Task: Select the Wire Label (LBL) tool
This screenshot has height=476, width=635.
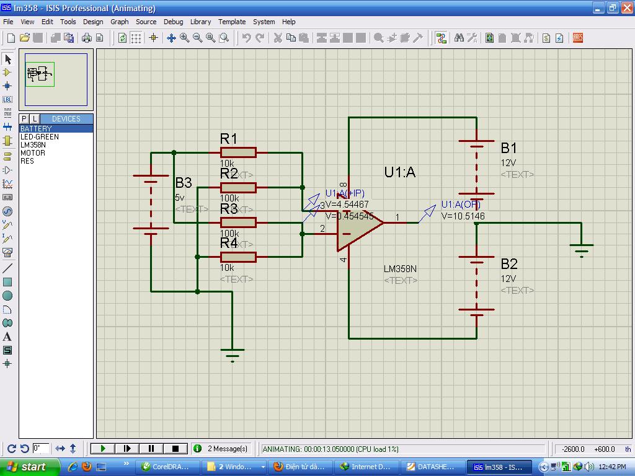Action: (8, 99)
